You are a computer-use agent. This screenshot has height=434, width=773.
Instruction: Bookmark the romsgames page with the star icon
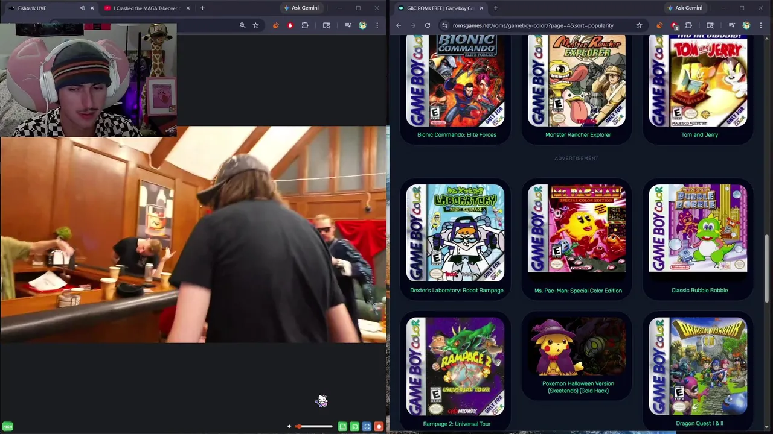point(639,25)
